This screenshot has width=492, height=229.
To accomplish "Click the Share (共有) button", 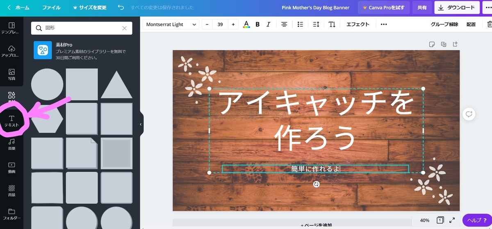I will coord(422,7).
